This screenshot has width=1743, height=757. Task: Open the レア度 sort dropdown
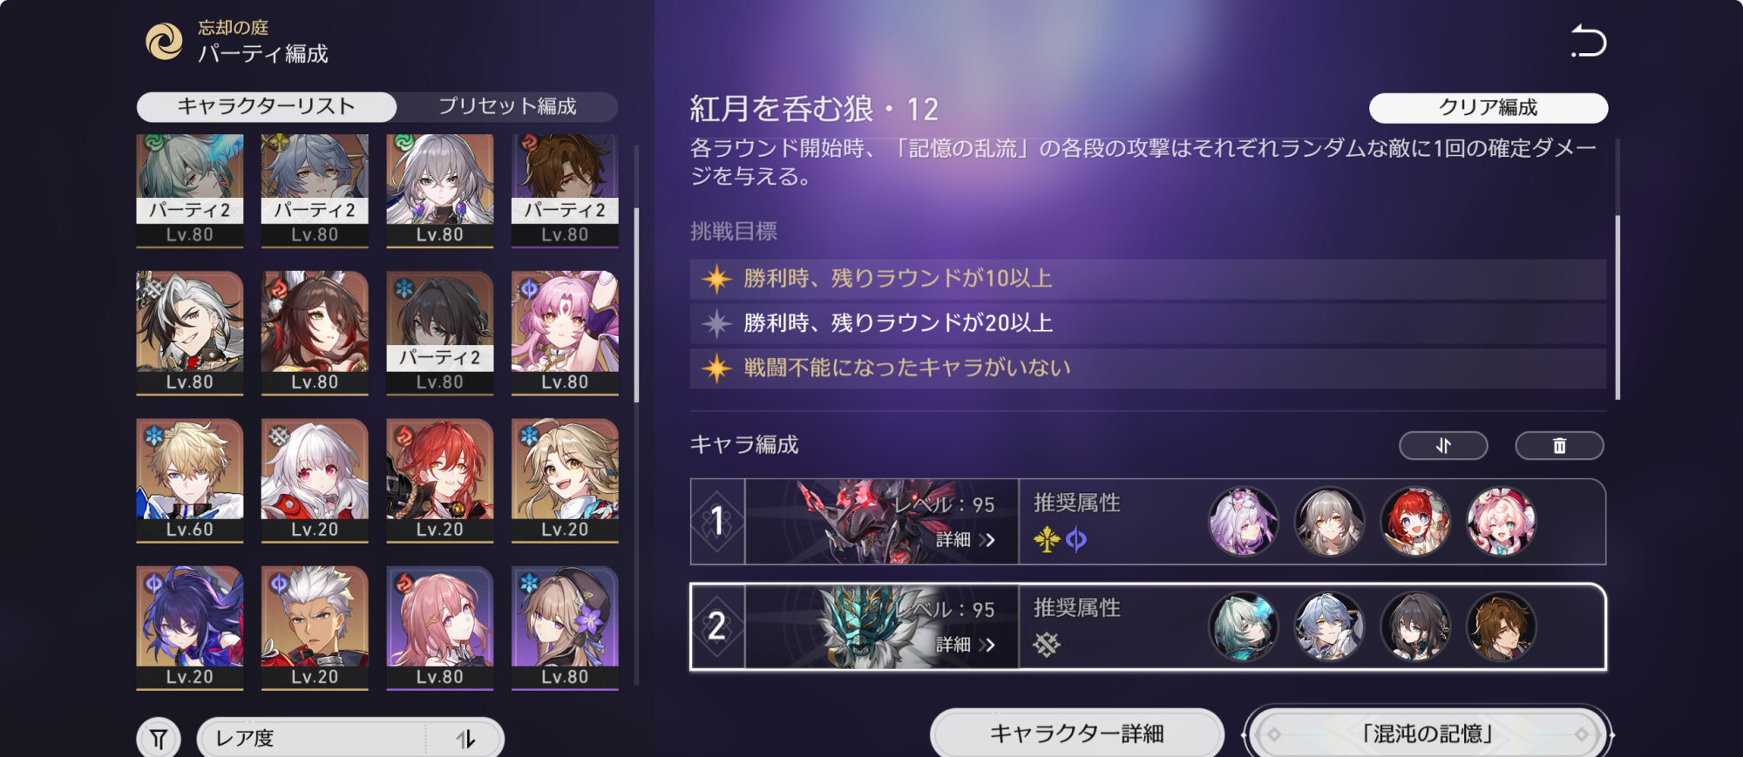pyautogui.click(x=313, y=739)
